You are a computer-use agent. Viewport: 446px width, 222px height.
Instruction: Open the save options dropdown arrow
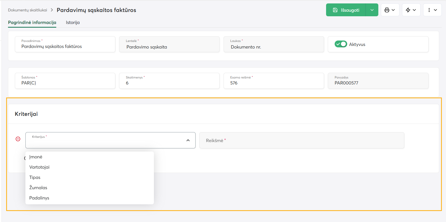point(372,10)
